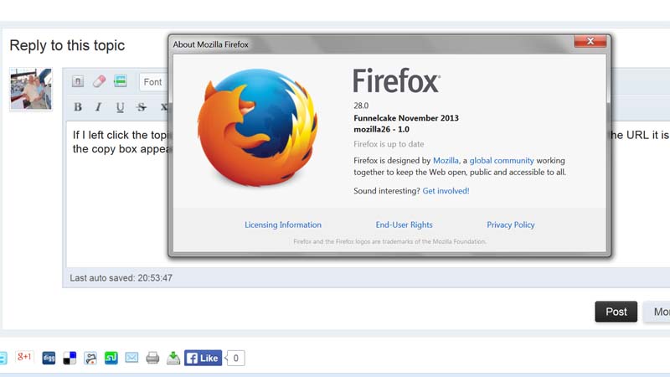Click the Firefox wordmark in the dialog
This screenshot has width=670, height=377.
396,80
